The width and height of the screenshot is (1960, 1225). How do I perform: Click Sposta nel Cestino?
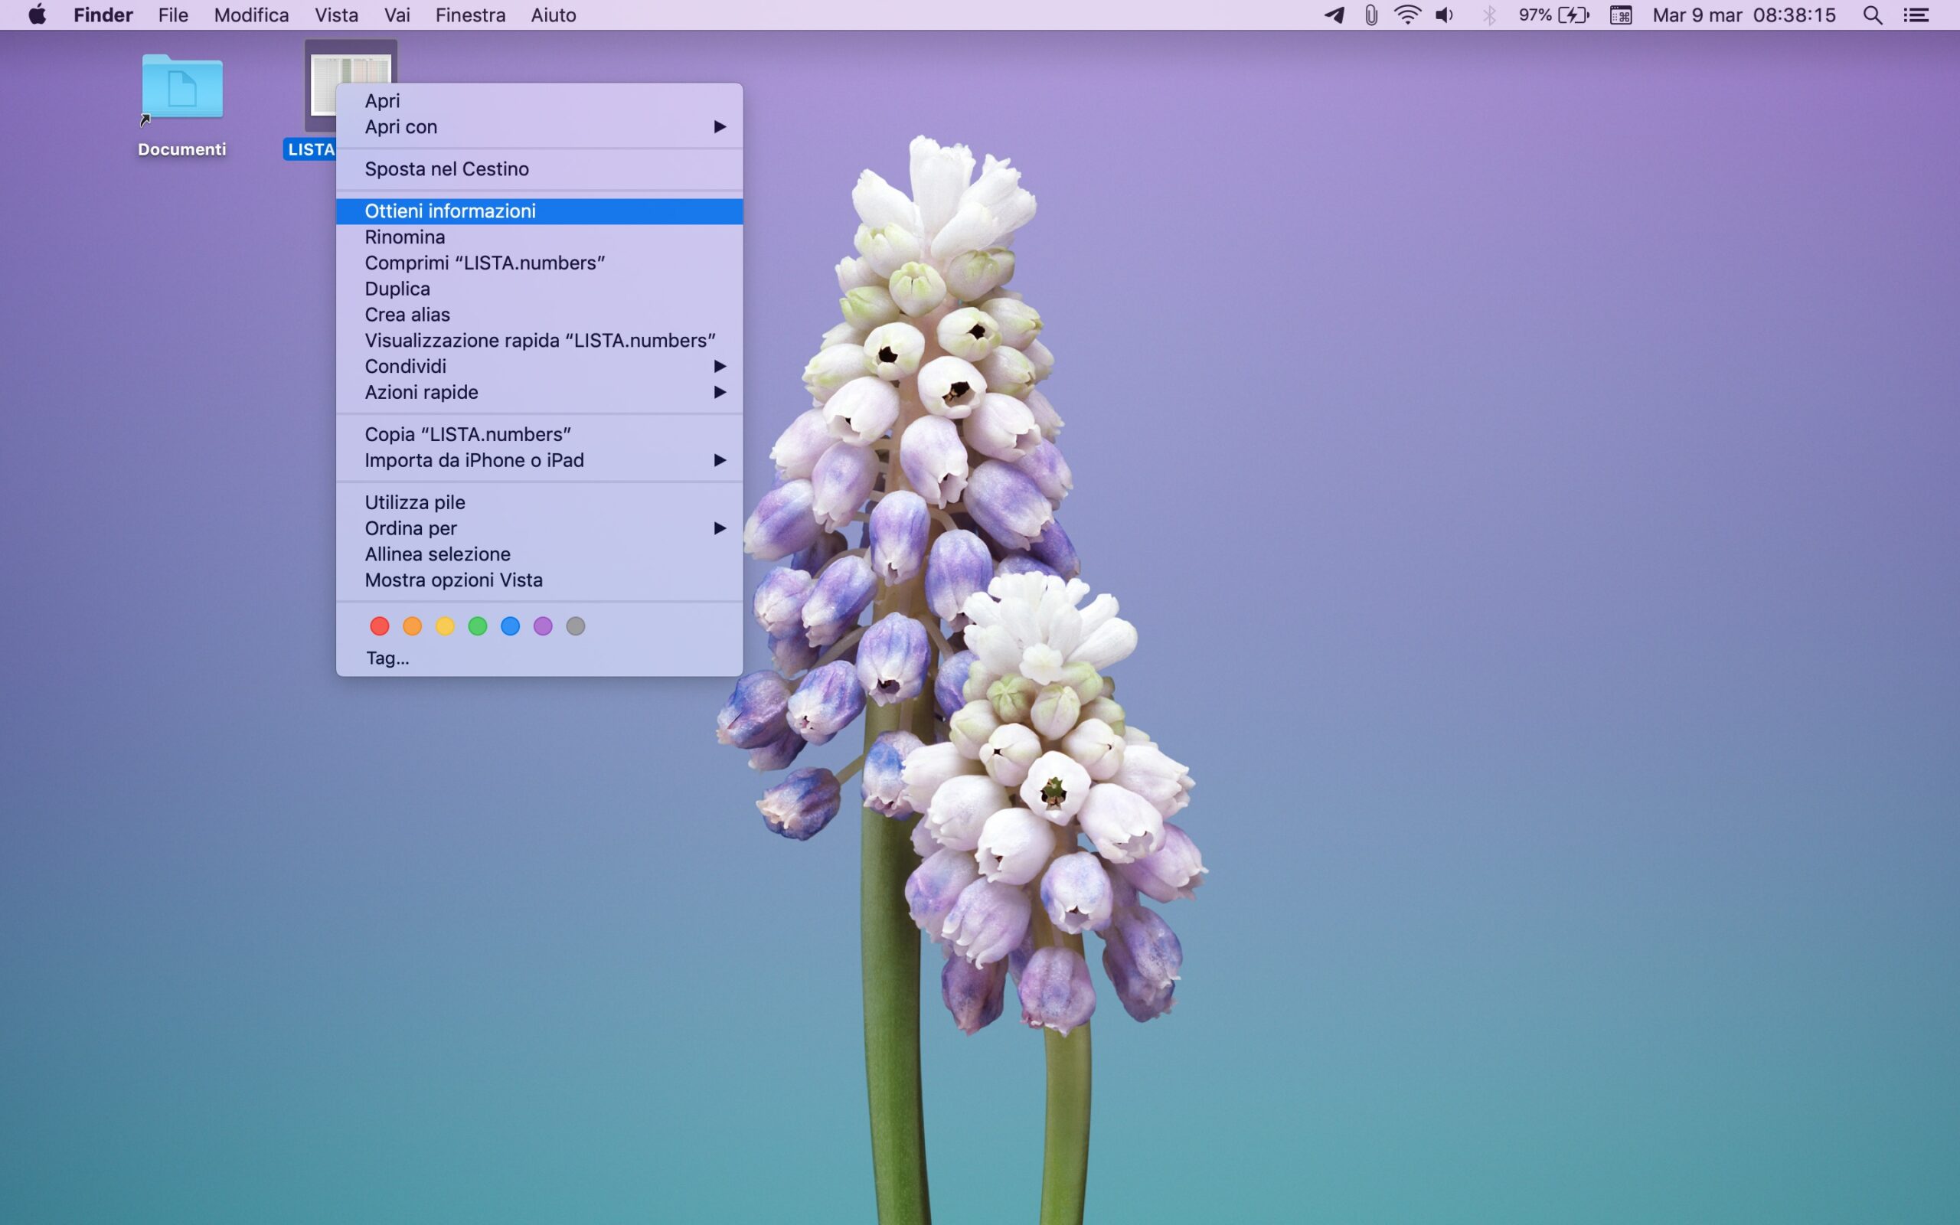(x=446, y=168)
